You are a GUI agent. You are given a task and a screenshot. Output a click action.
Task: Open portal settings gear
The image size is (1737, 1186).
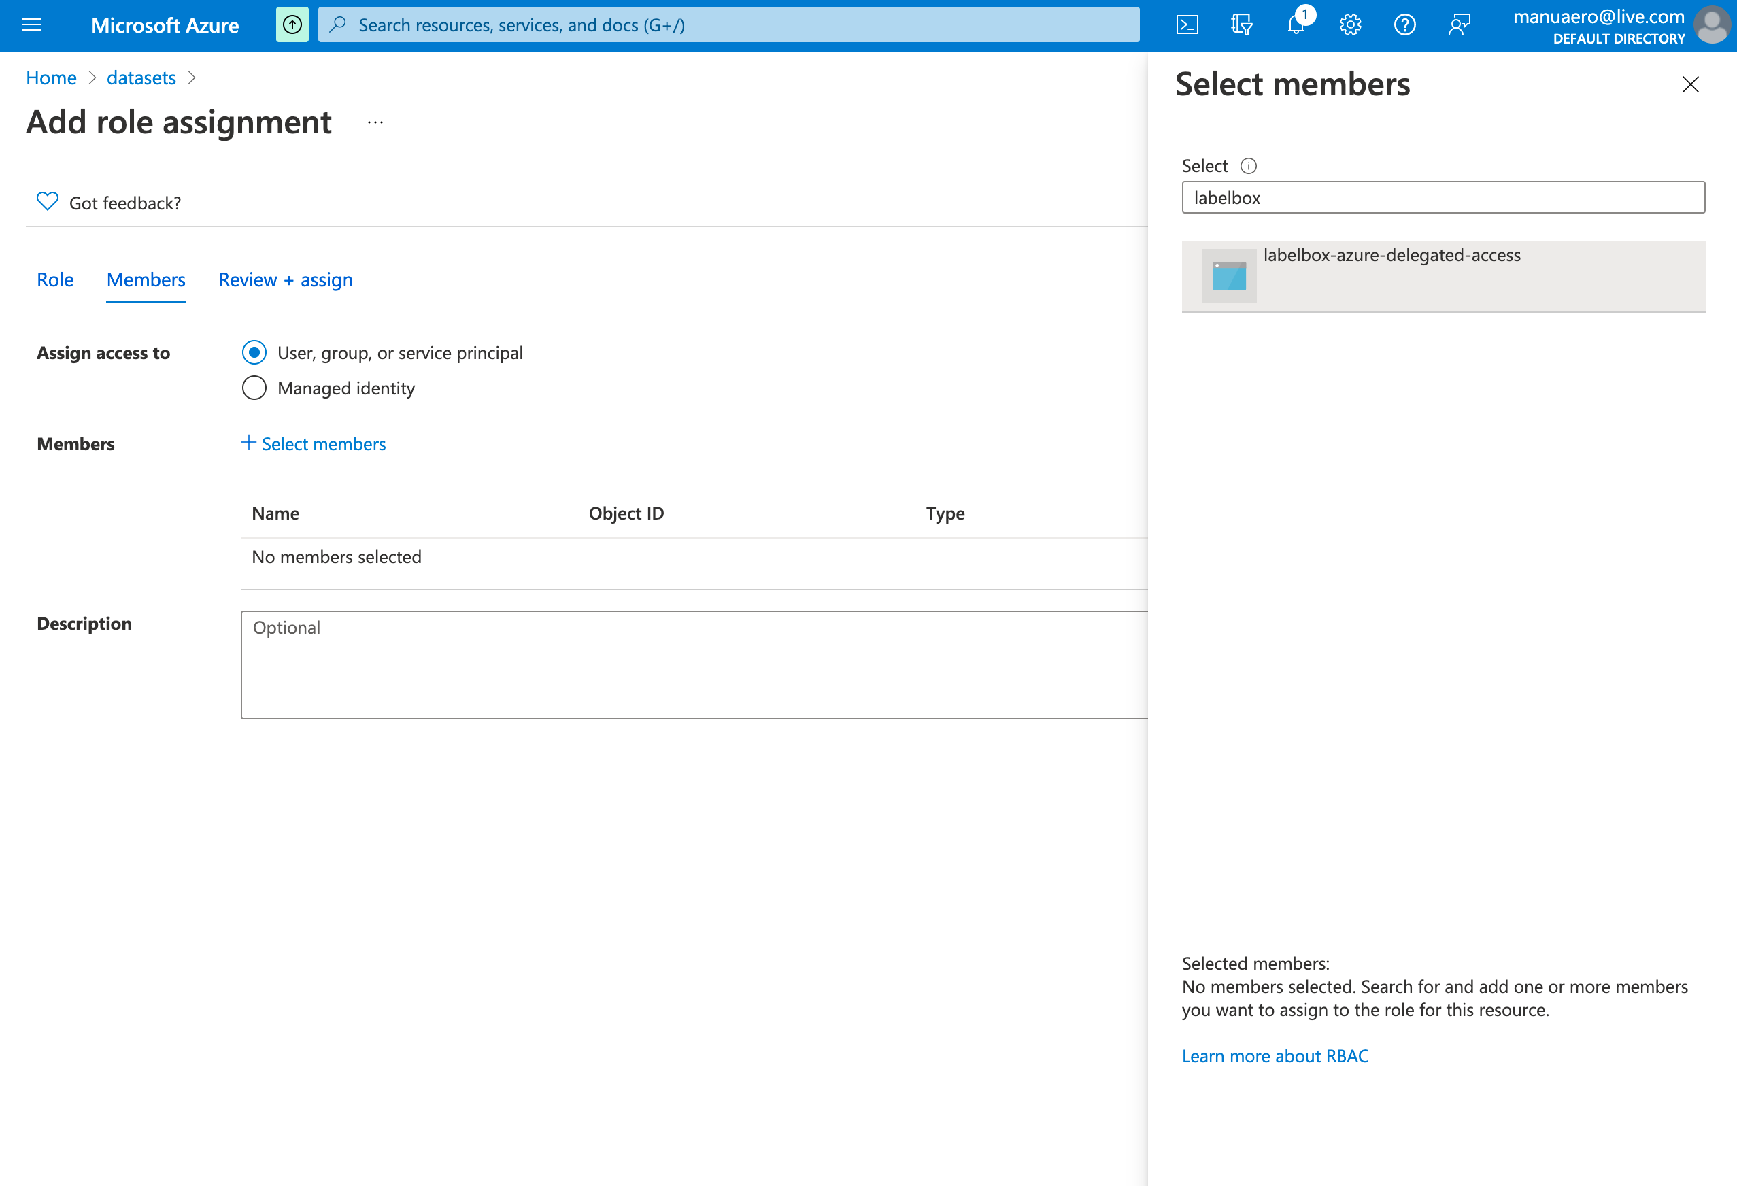tap(1350, 24)
